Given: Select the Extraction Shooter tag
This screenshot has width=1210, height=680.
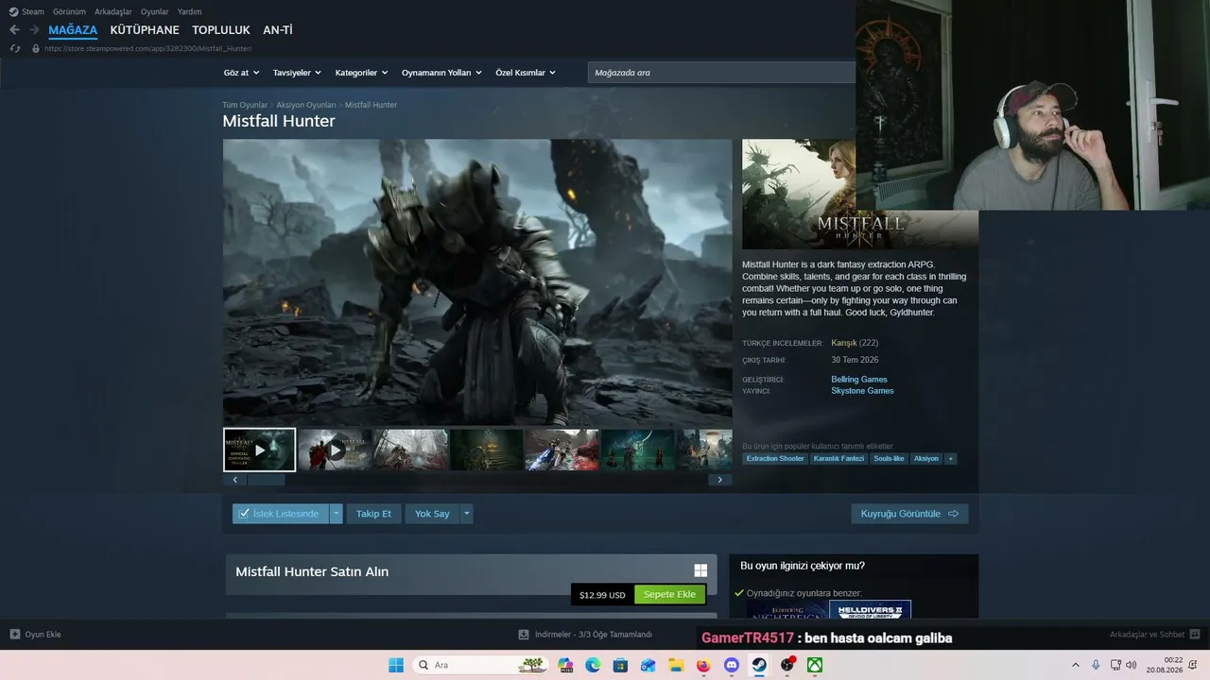Looking at the screenshot, I should click(775, 459).
